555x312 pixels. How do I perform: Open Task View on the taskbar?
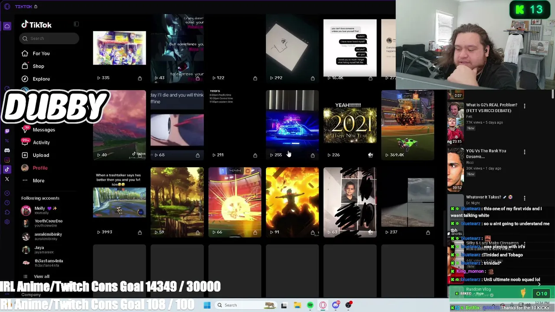point(284,305)
